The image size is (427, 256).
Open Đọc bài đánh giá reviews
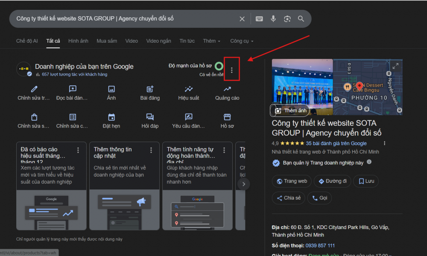[x=73, y=89]
